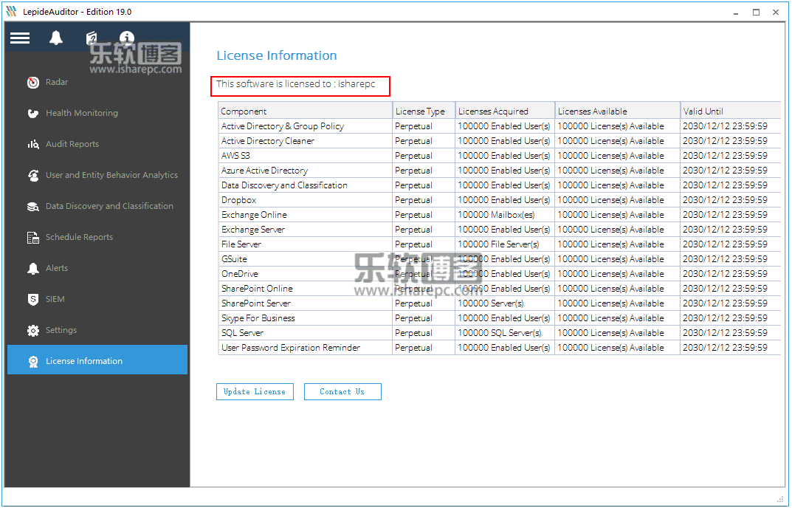The image size is (792, 508).
Task: Click the Valid Until column header
Action: click(731, 111)
